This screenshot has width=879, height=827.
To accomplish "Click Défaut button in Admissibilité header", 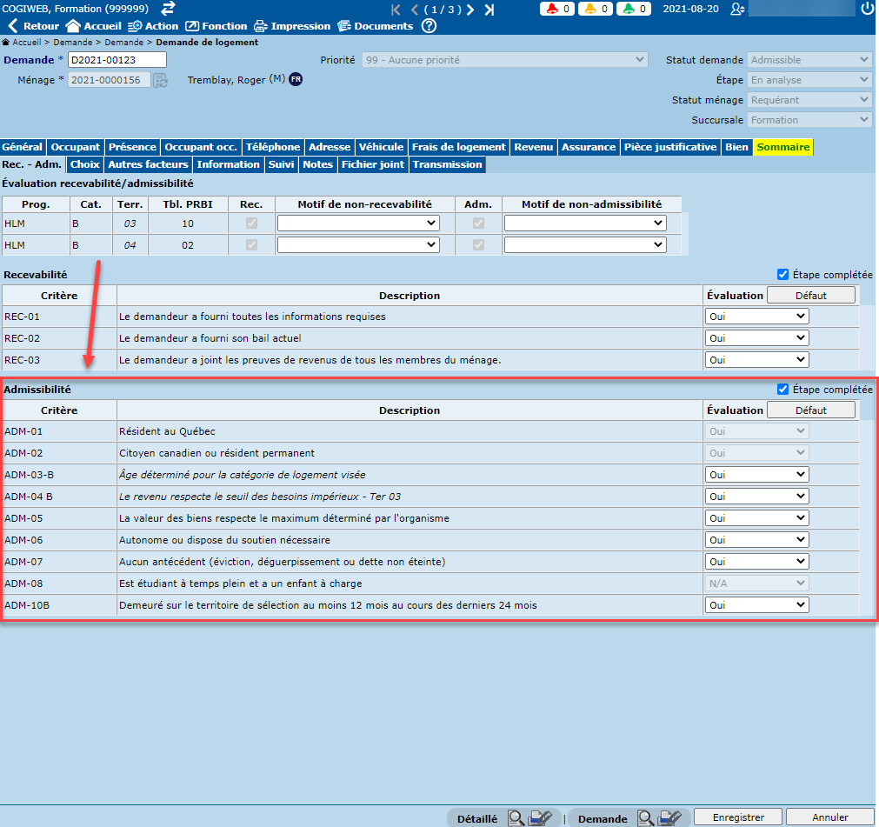I will tap(810, 410).
